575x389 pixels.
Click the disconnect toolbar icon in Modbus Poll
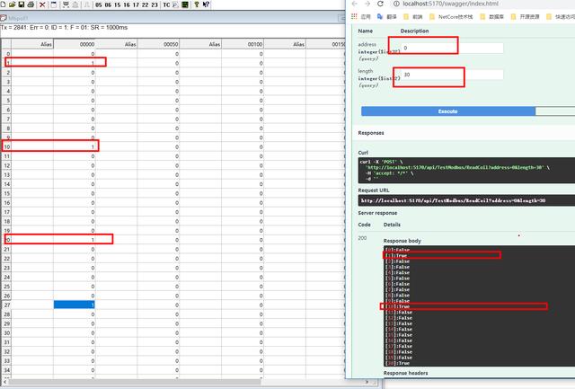(75, 4)
